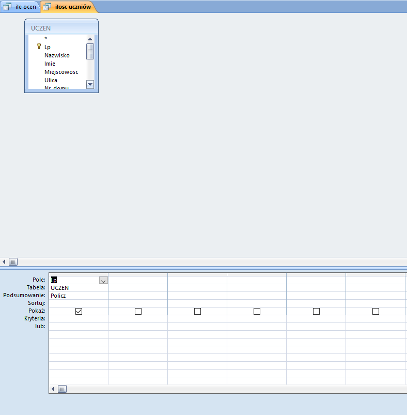Open the Pole field dropdown arrow
407x415 pixels.
(x=103, y=280)
